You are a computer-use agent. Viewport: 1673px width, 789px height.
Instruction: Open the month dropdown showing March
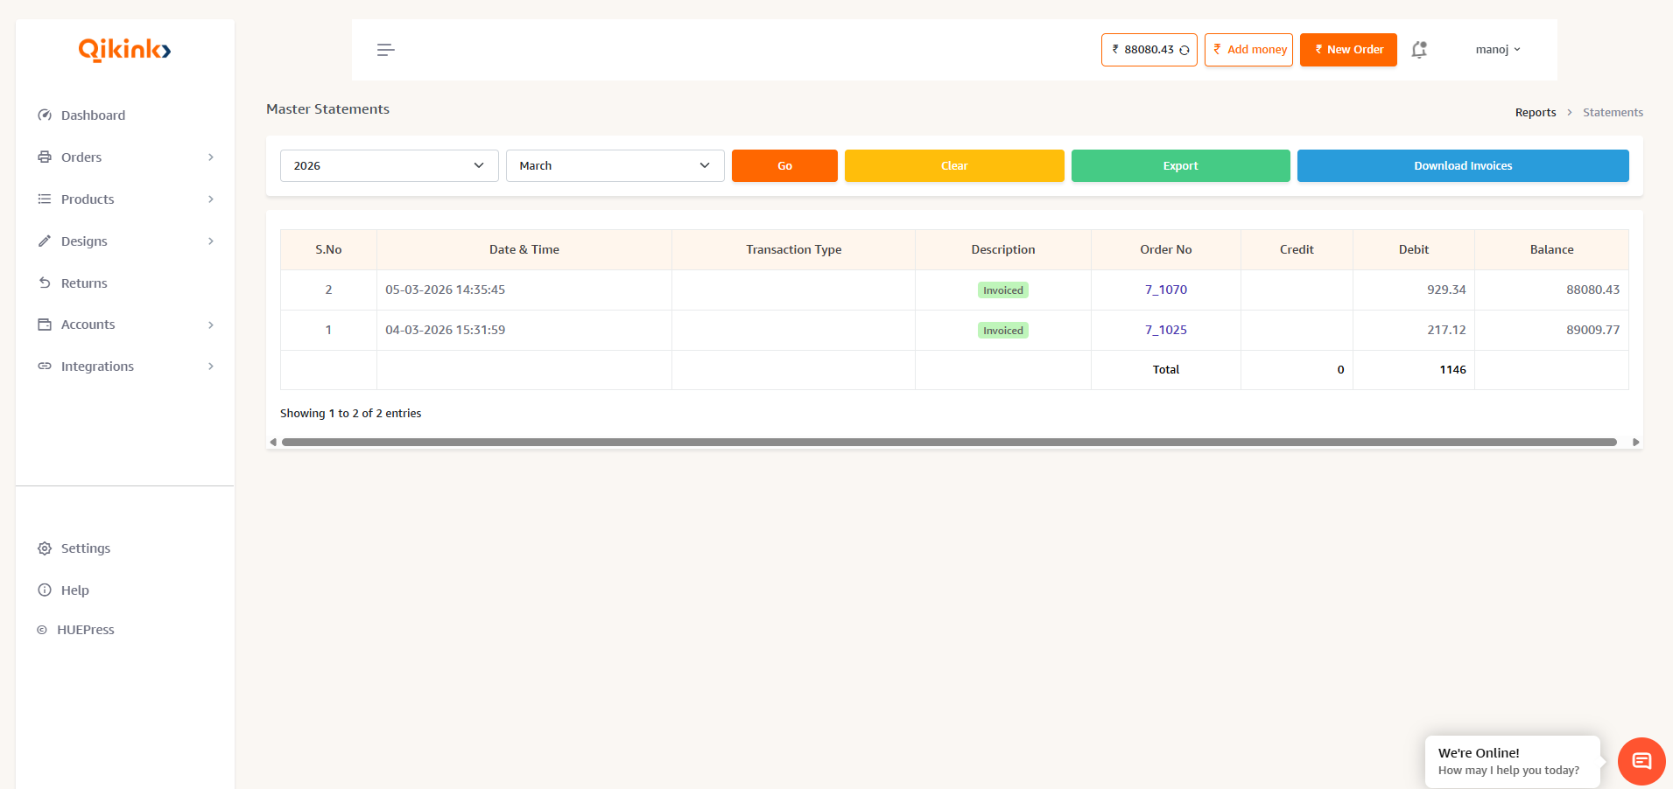tap(615, 166)
